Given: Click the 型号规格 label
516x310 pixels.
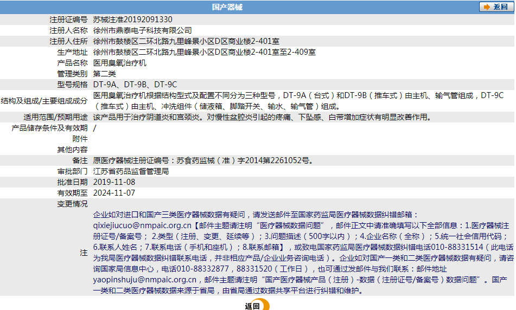Looking at the screenshot, I should (x=72, y=85).
